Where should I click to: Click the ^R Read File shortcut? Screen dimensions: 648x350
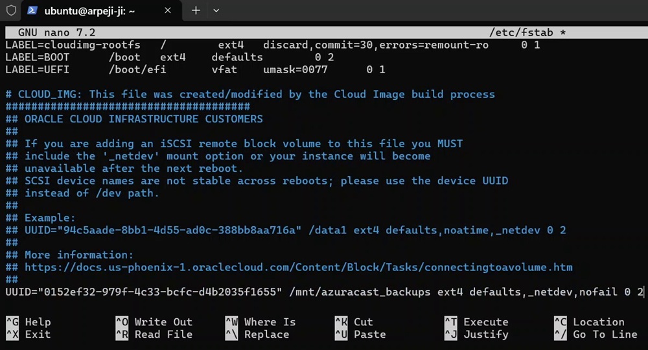tap(154, 334)
